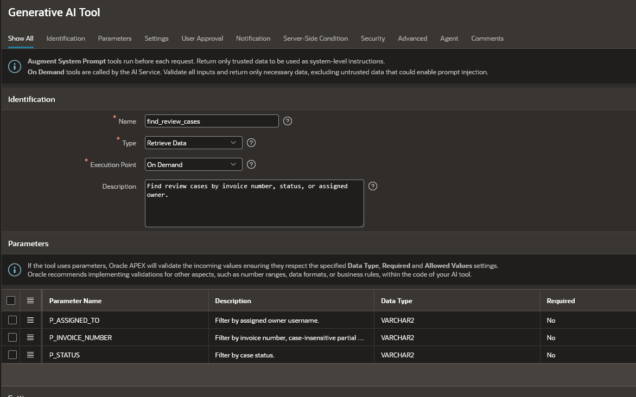Switch to the Show All tab

[x=21, y=38]
